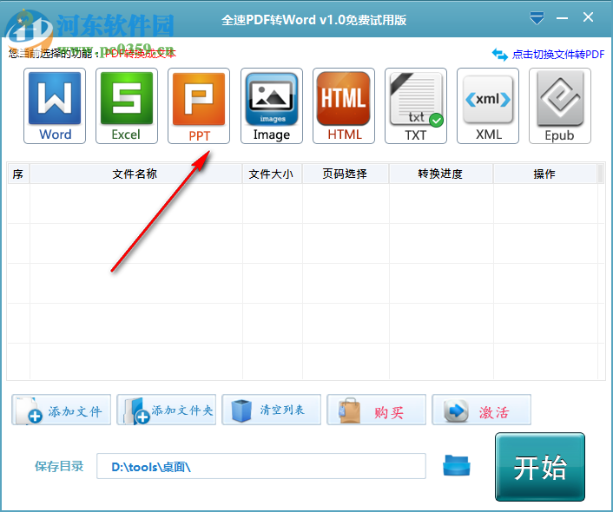The width and height of the screenshot is (613, 512).
Task: Clear the list with 清空列表
Action: (271, 410)
